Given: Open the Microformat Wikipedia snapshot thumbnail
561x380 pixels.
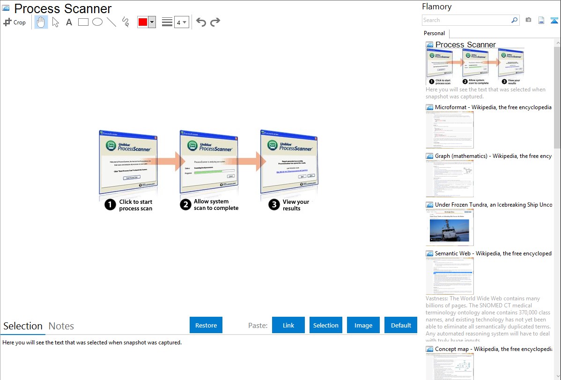Looking at the screenshot, I should click(x=450, y=130).
